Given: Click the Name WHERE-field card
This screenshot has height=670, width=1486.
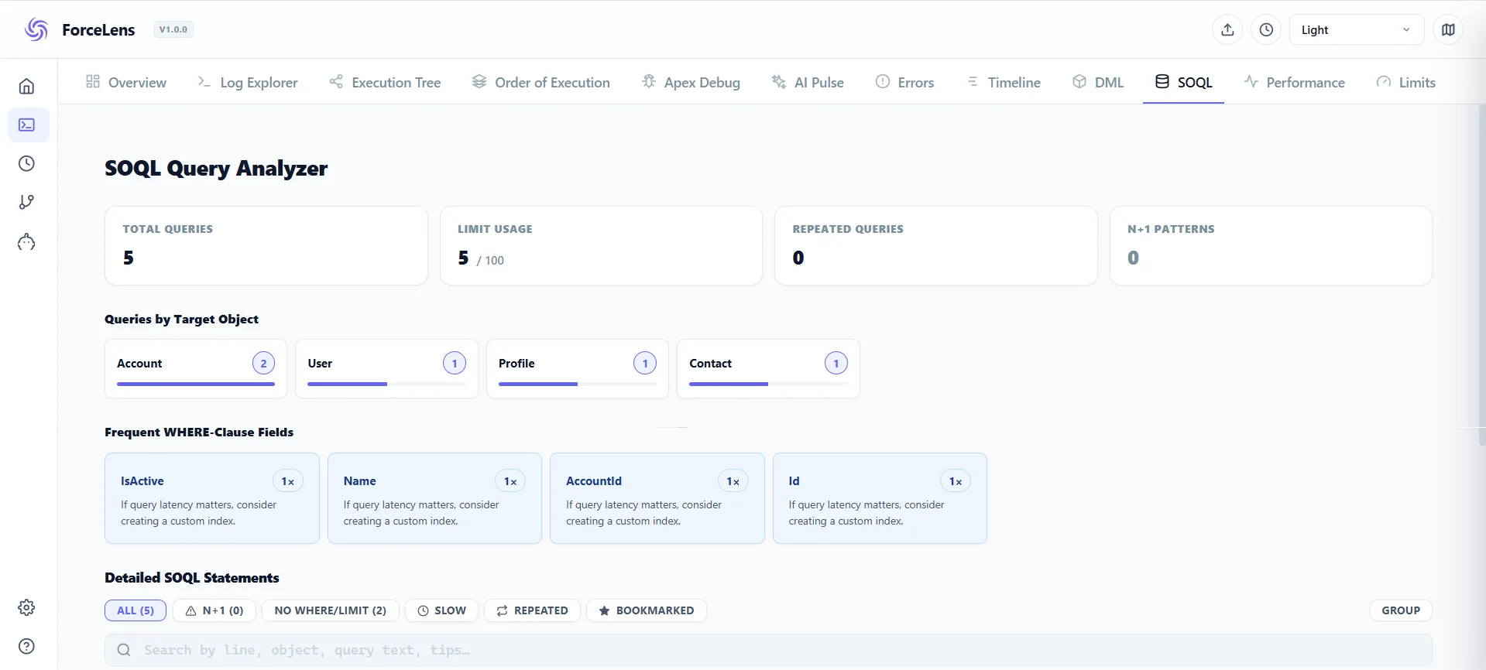Looking at the screenshot, I should [434, 498].
